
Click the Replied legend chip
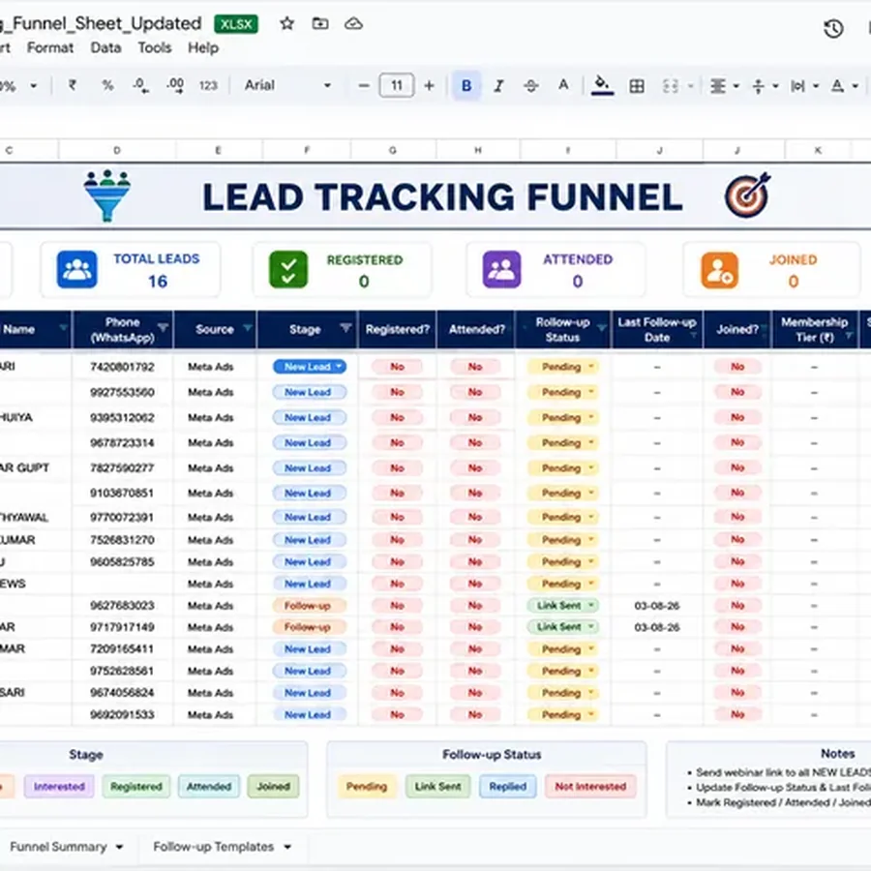click(x=508, y=787)
